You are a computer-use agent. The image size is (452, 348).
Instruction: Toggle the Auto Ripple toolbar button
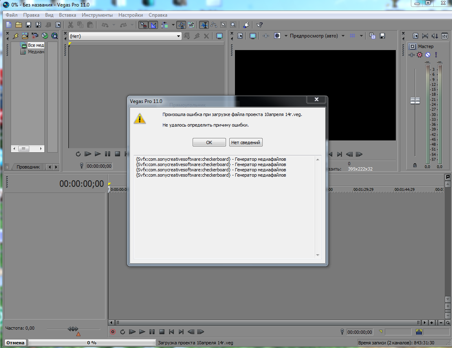(165, 25)
